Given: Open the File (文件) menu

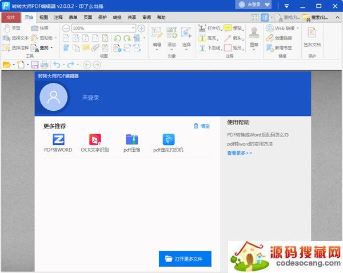Looking at the screenshot, I should point(11,17).
